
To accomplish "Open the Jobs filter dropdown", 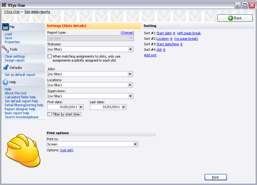I will coord(130,74).
